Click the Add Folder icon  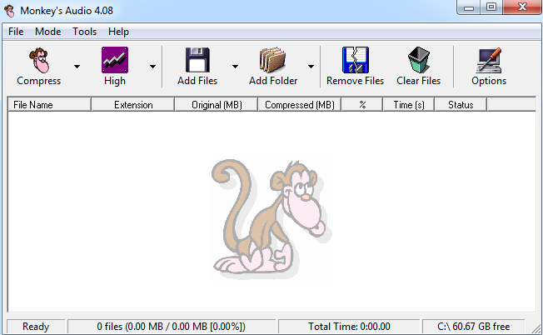(273, 60)
